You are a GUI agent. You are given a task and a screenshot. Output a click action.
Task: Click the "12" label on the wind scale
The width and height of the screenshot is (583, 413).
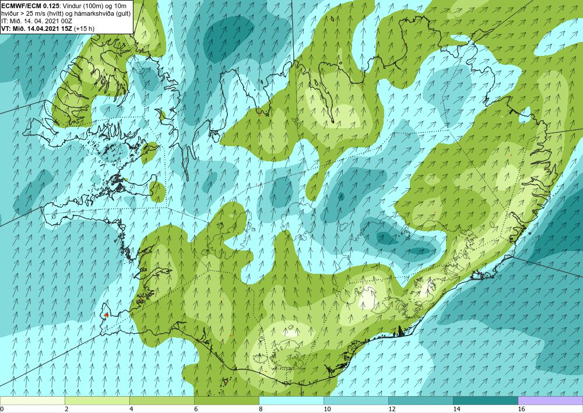coord(392,410)
